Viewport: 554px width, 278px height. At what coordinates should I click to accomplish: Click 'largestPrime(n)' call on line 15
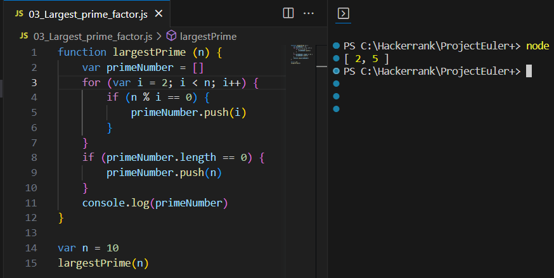click(x=103, y=263)
